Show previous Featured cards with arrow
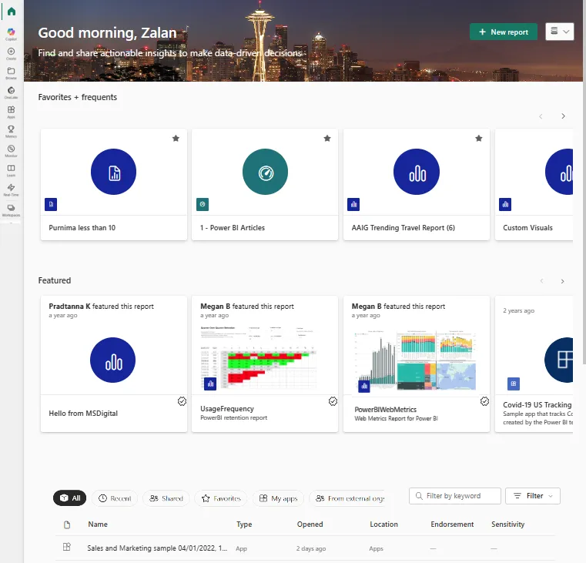Screen dimensions: 586x563 point(541,281)
